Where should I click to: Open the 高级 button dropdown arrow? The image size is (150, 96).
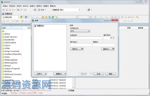tap(113, 49)
